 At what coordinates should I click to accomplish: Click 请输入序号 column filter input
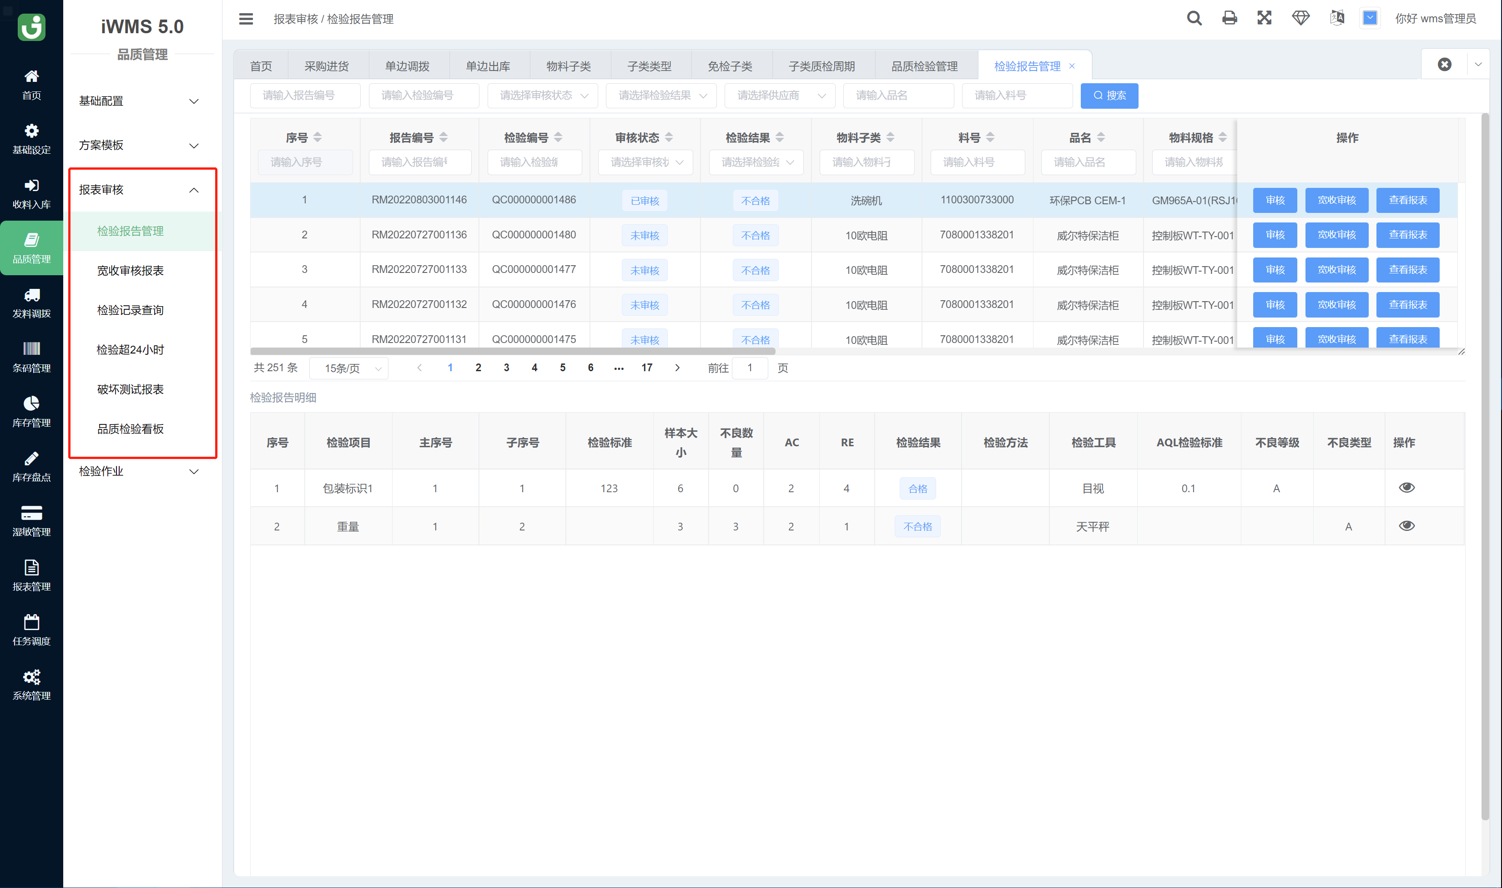305,161
